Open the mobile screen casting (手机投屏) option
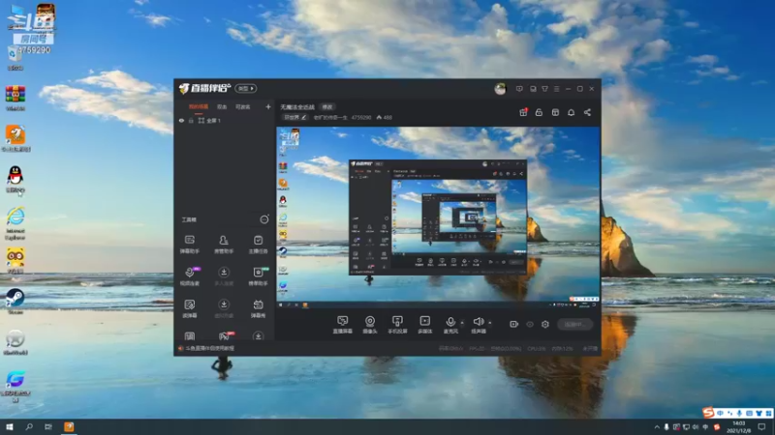The width and height of the screenshot is (775, 435). click(397, 325)
